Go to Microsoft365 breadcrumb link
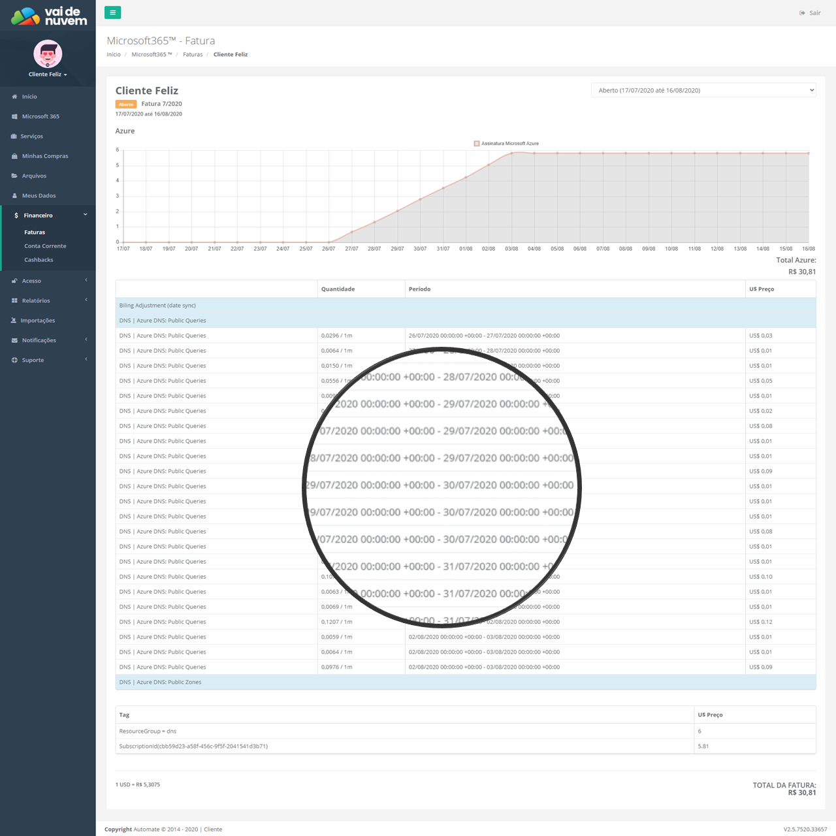Image resolution: width=836 pixels, height=836 pixels. 152,54
